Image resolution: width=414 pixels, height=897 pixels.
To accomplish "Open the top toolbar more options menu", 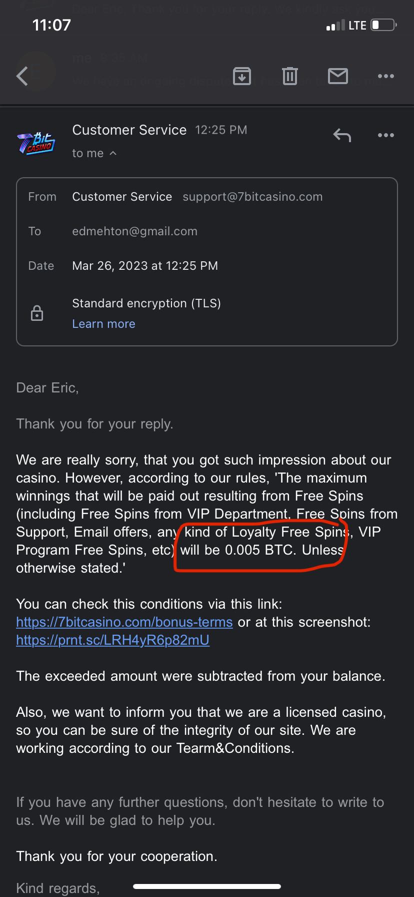I will click(x=386, y=76).
